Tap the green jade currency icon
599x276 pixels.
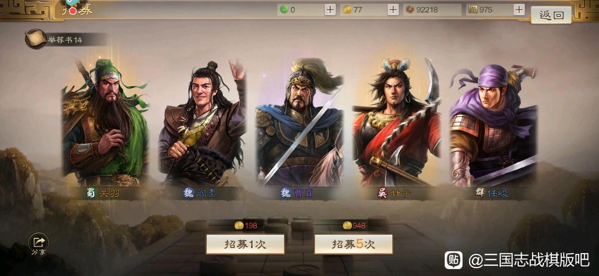(284, 10)
